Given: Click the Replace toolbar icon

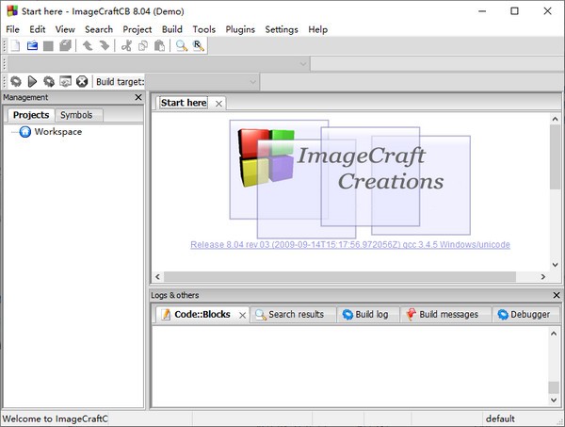Looking at the screenshot, I should pyautogui.click(x=198, y=45).
